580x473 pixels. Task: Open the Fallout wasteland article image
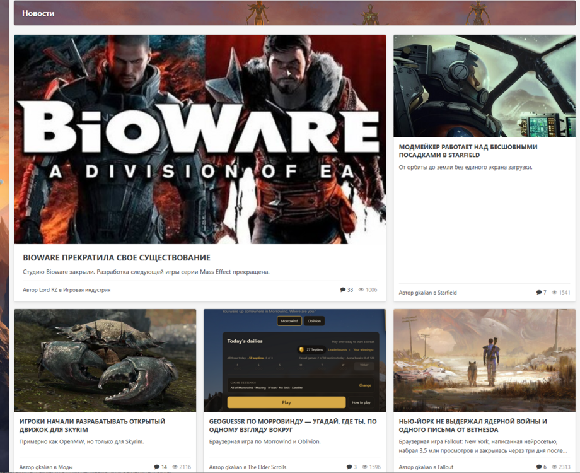[484, 361]
